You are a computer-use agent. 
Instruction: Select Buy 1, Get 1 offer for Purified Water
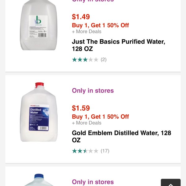[100, 25]
